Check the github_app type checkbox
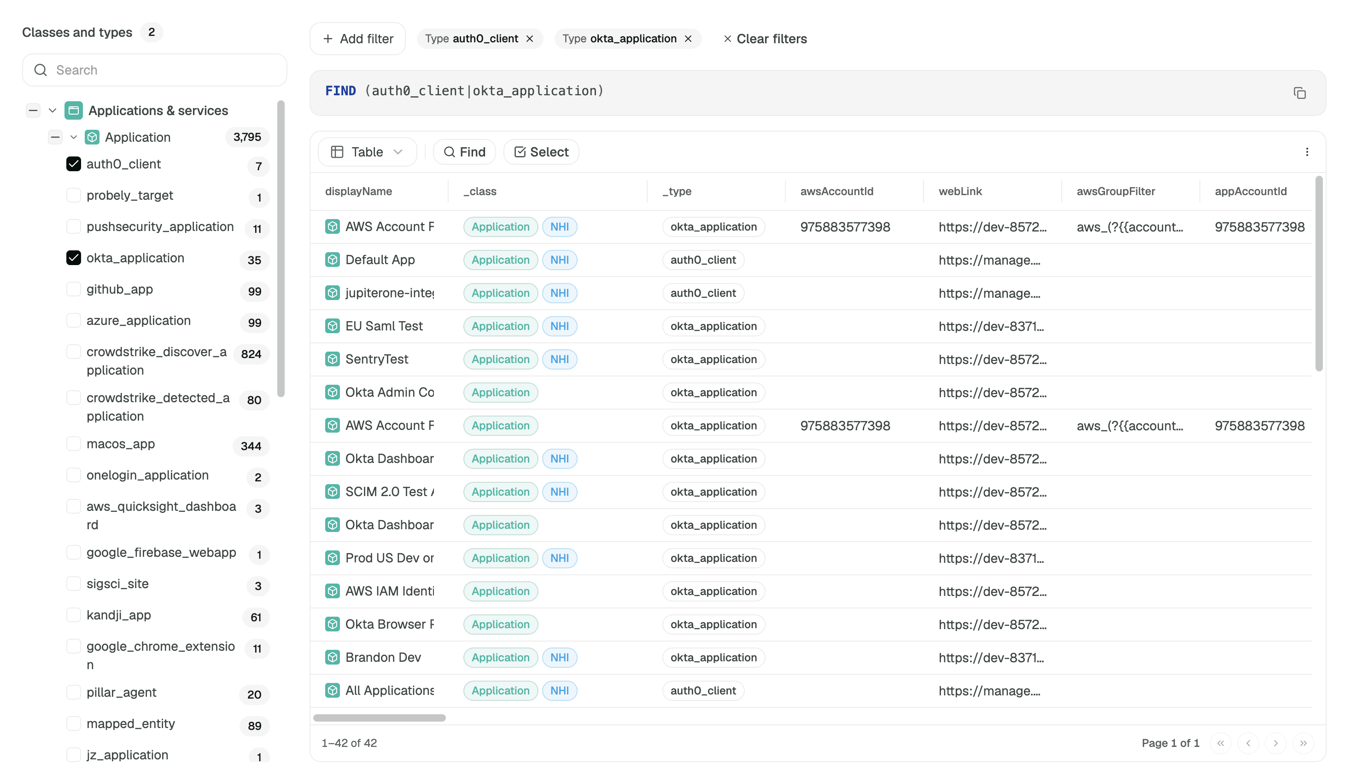The image size is (1345, 775). tap(74, 289)
